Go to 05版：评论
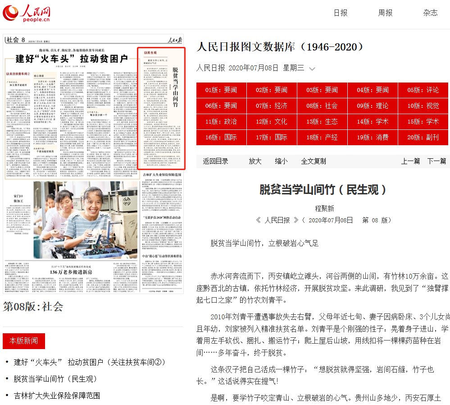450x405 pixels. click(423, 90)
